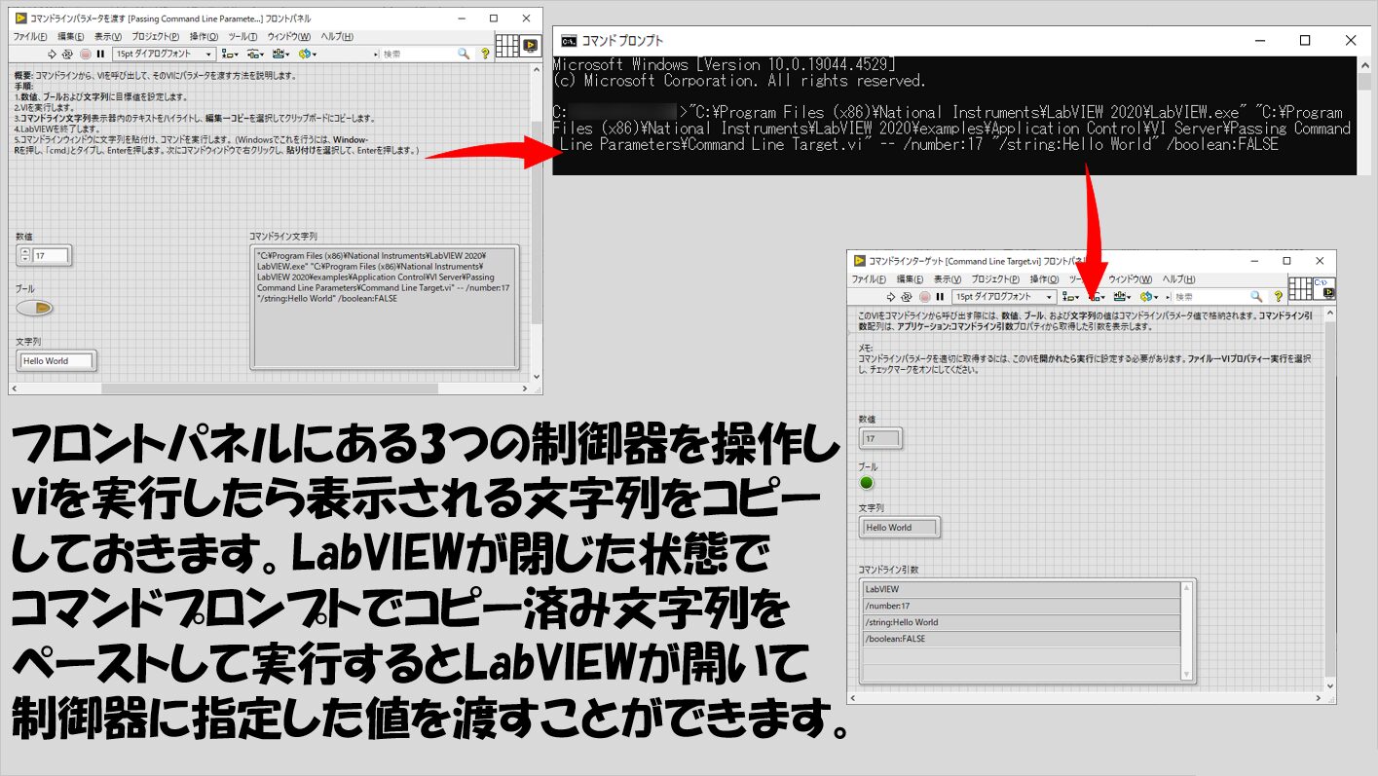
Task: Click VI icon in Passing Parameters window
Action: click(531, 46)
